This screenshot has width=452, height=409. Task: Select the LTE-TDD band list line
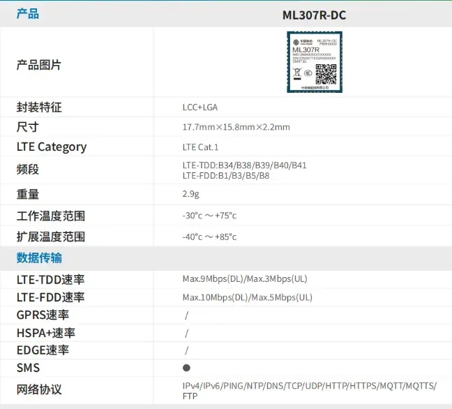click(244, 165)
